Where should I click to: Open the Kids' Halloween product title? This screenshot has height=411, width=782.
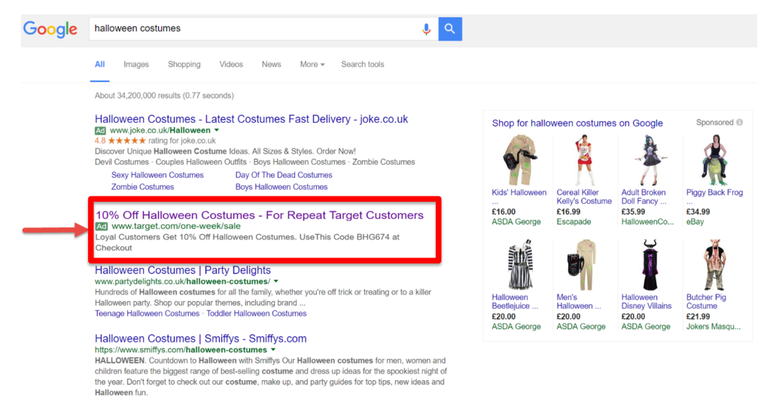(519, 193)
